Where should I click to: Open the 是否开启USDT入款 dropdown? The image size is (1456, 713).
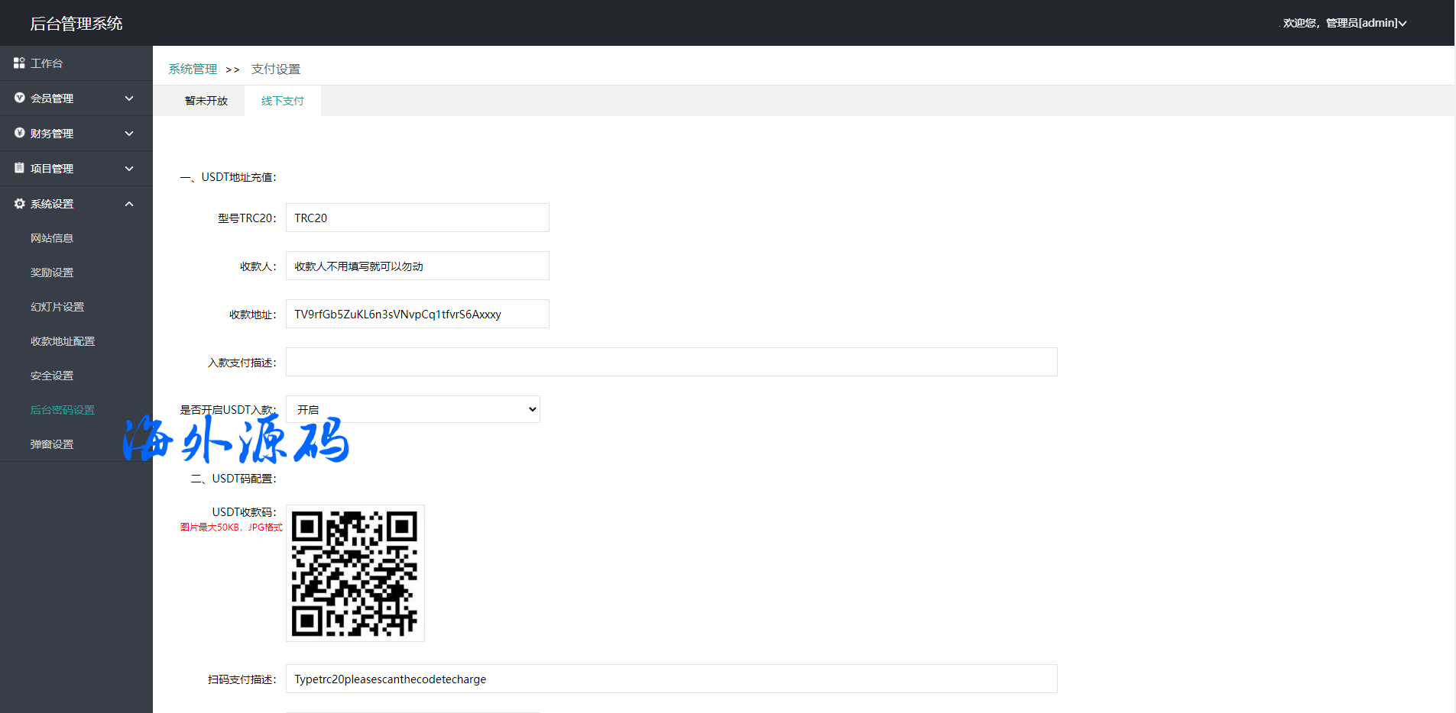coord(413,410)
